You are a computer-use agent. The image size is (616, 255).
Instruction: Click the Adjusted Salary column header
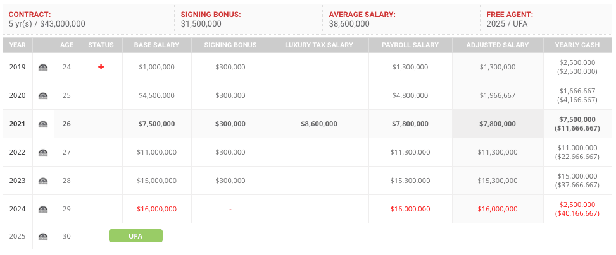(498, 45)
